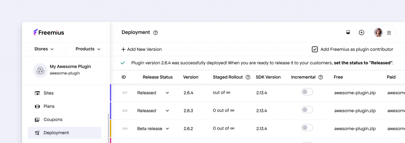This screenshot has width=405, height=143.
Task: Expand the Products dropdown
Action: pyautogui.click(x=88, y=49)
